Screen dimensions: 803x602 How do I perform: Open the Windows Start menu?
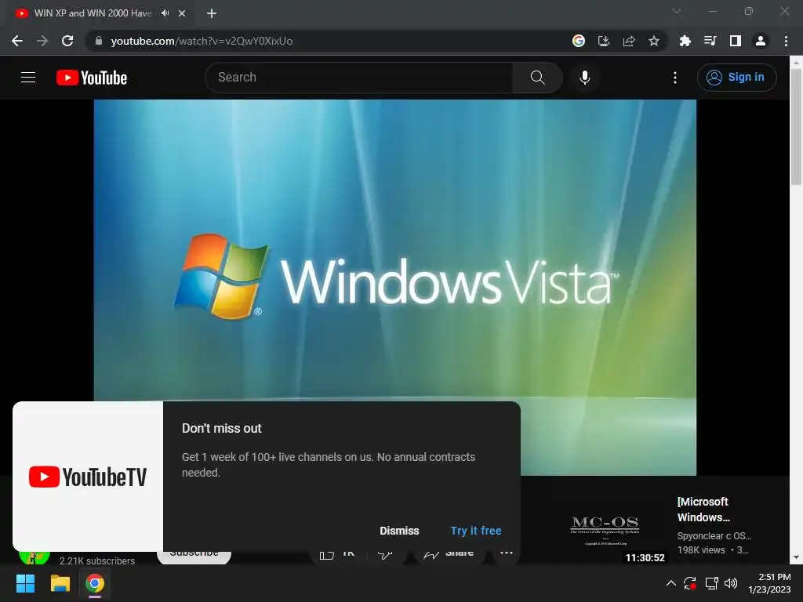click(x=25, y=583)
